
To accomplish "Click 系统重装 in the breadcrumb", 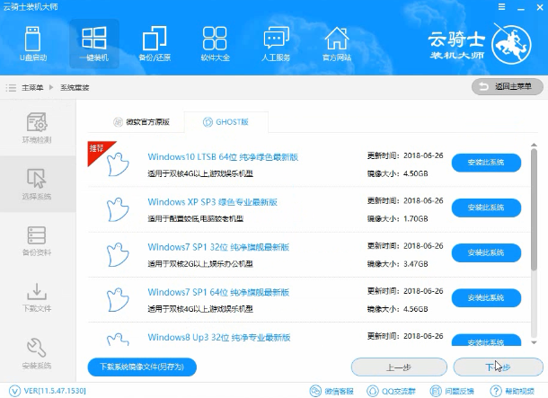I will tap(75, 87).
